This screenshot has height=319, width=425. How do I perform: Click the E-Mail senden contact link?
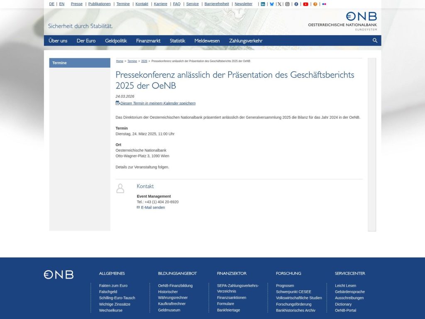pyautogui.click(x=154, y=207)
